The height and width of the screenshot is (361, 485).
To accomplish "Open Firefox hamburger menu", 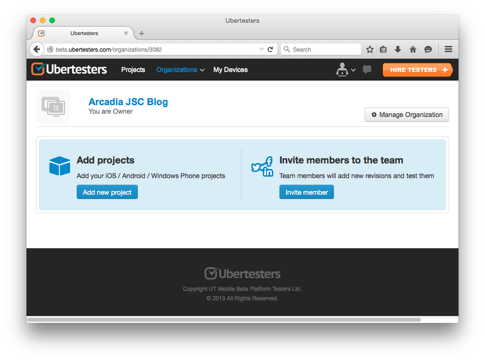I will (448, 49).
